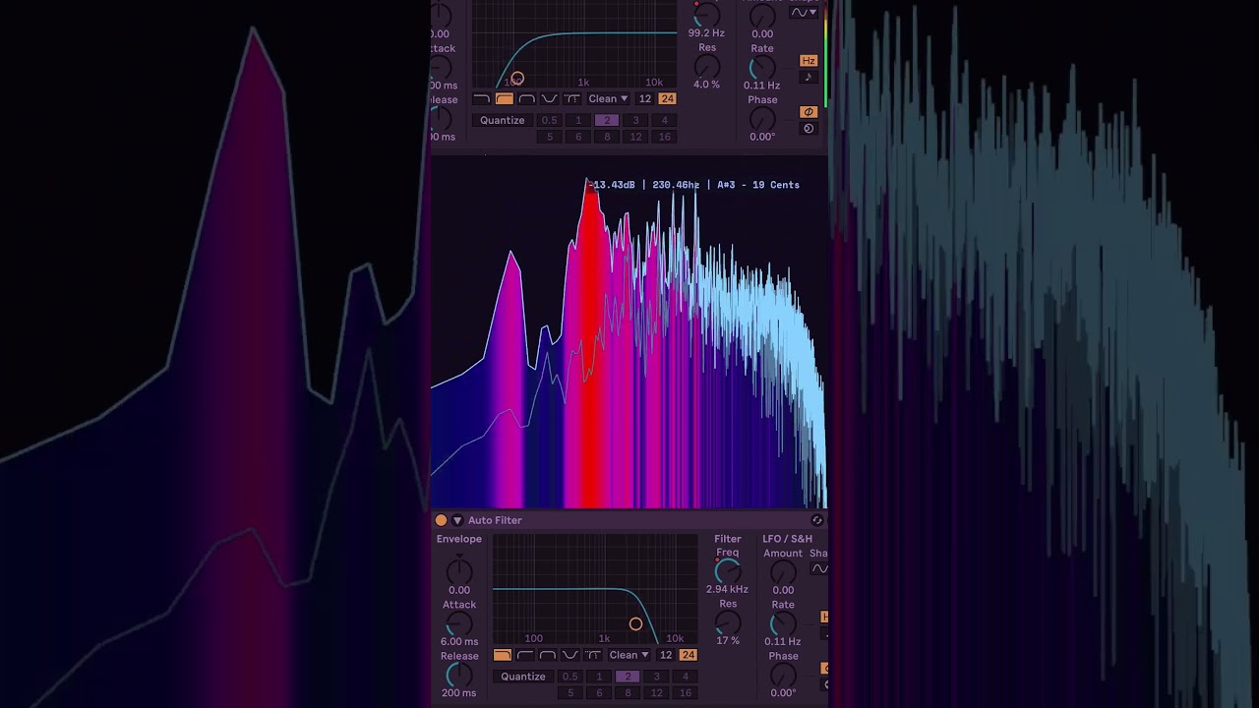Image resolution: width=1259 pixels, height=708 pixels.
Task: Choose quantize value 2 on 2.94 kHz filter
Action: [x=628, y=677]
